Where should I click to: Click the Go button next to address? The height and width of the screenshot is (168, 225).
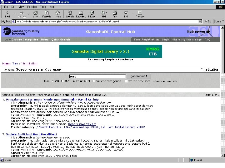point(208,21)
